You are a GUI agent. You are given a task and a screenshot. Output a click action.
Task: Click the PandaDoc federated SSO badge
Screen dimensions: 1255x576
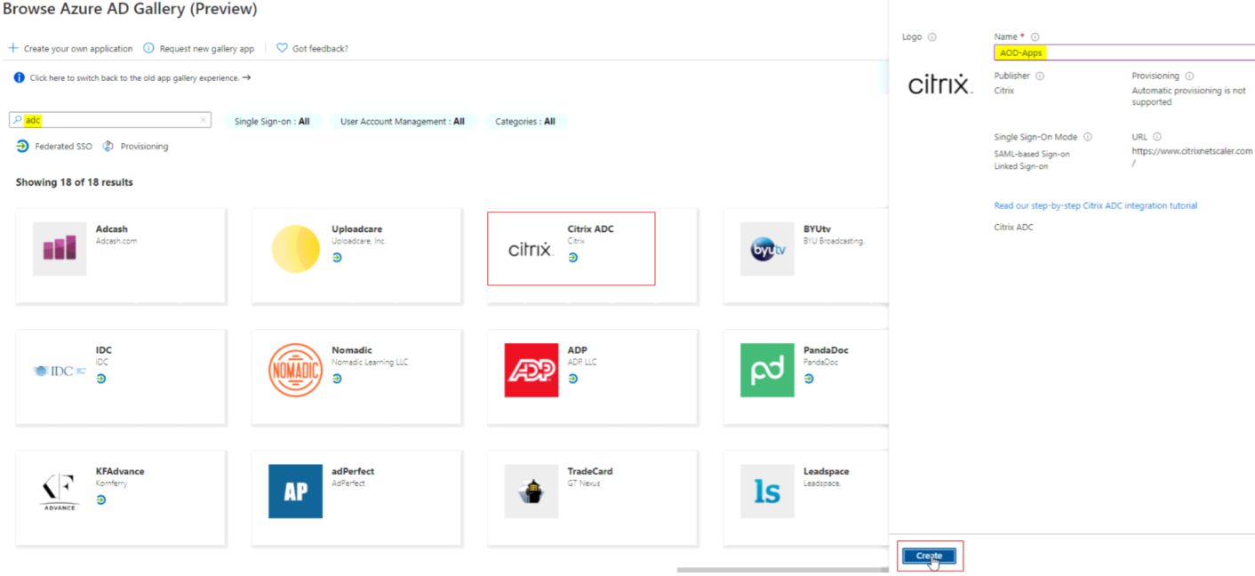809,378
